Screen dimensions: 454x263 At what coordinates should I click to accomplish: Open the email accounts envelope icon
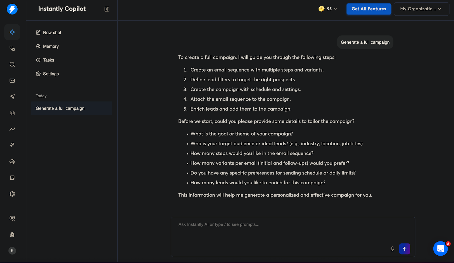point(12,81)
